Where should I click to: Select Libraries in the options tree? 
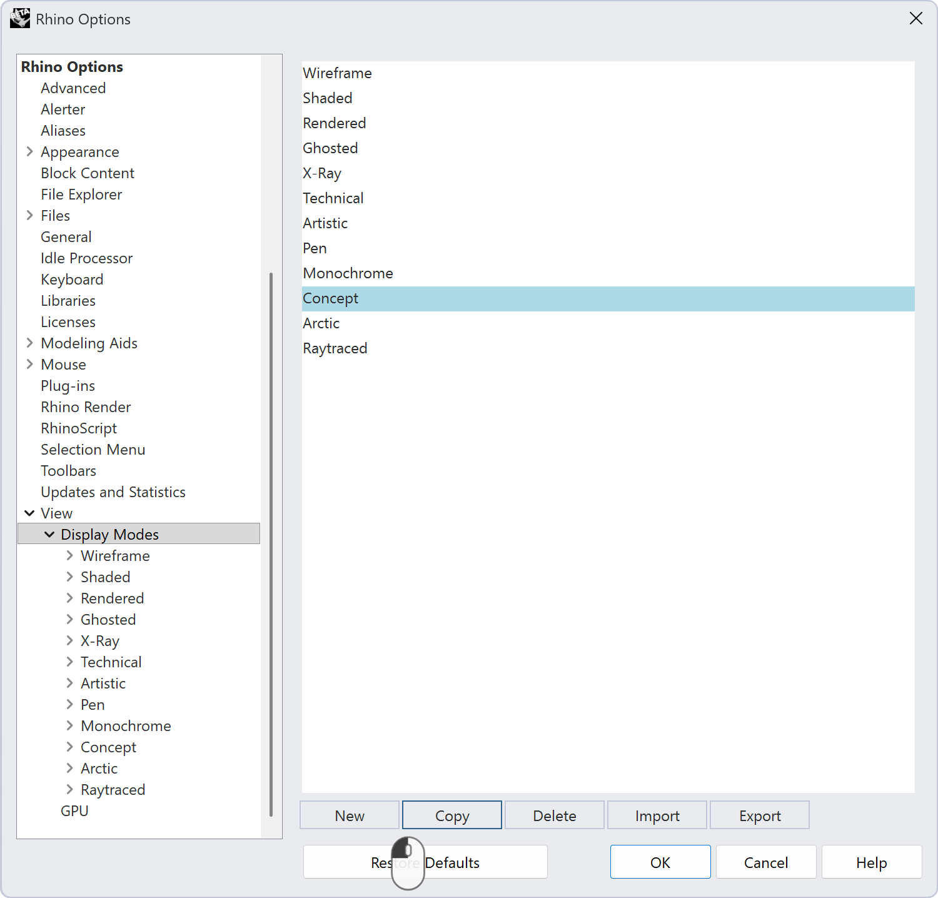68,301
